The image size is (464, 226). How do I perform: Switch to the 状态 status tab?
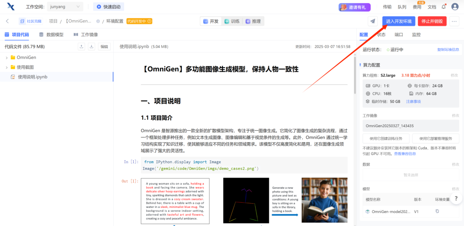coord(382,35)
